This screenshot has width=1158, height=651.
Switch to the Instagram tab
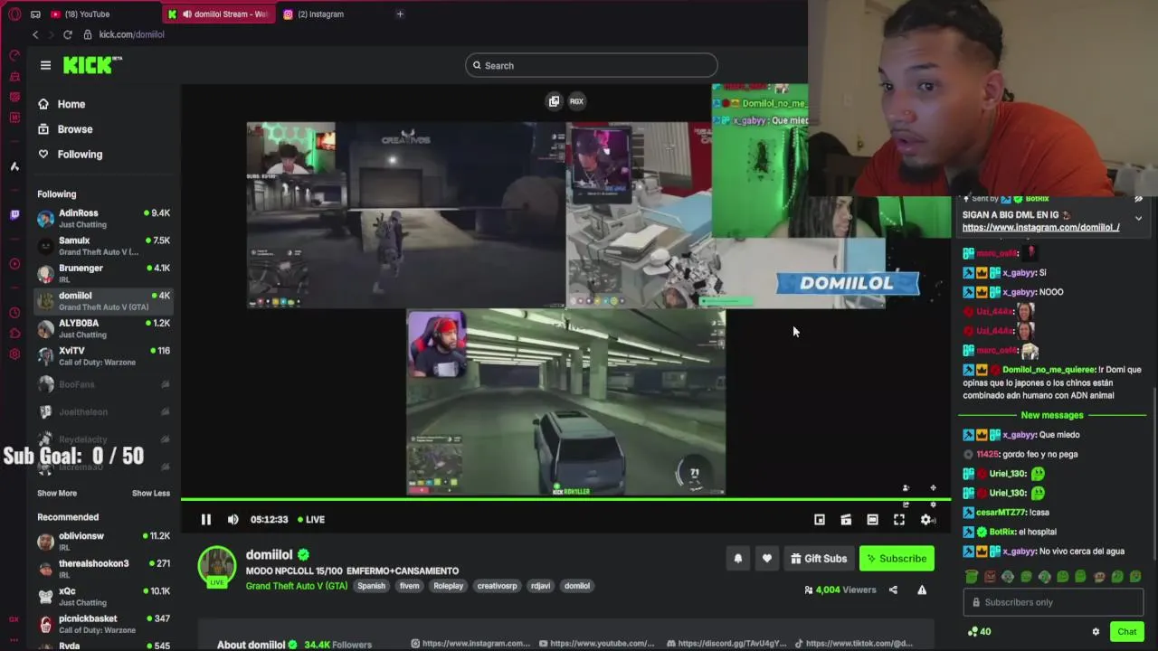pyautogui.click(x=319, y=14)
